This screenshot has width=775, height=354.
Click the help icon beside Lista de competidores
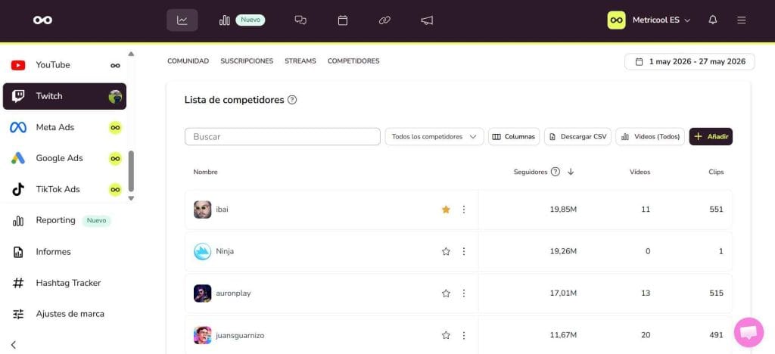[292, 101]
